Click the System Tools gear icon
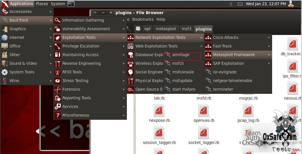Viewport: 302px width, 154px height. tap(4, 72)
